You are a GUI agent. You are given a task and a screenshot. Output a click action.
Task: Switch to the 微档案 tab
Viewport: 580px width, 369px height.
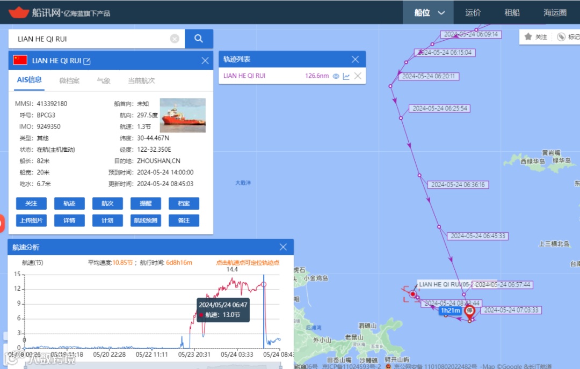click(x=69, y=80)
